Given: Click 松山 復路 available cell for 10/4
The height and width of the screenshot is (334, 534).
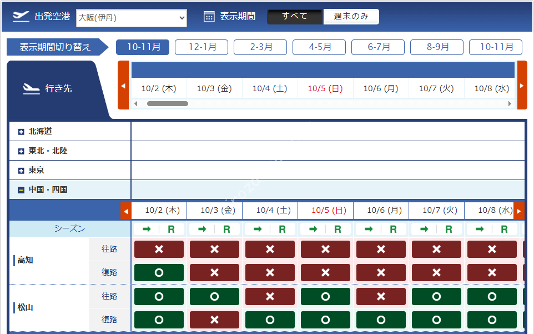Looking at the screenshot, I should tap(270, 320).
